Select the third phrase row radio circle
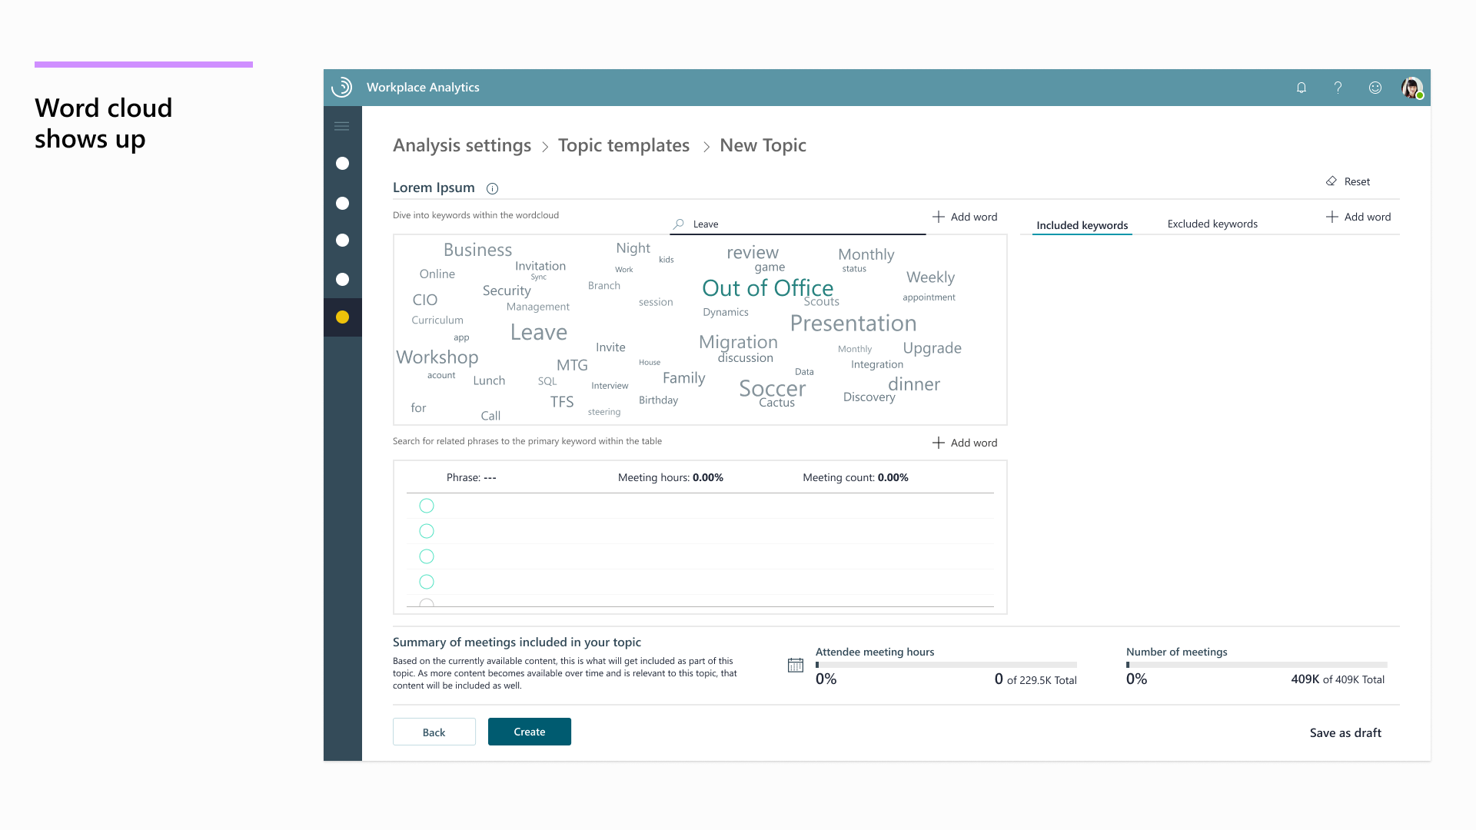The image size is (1476, 830). click(x=427, y=556)
